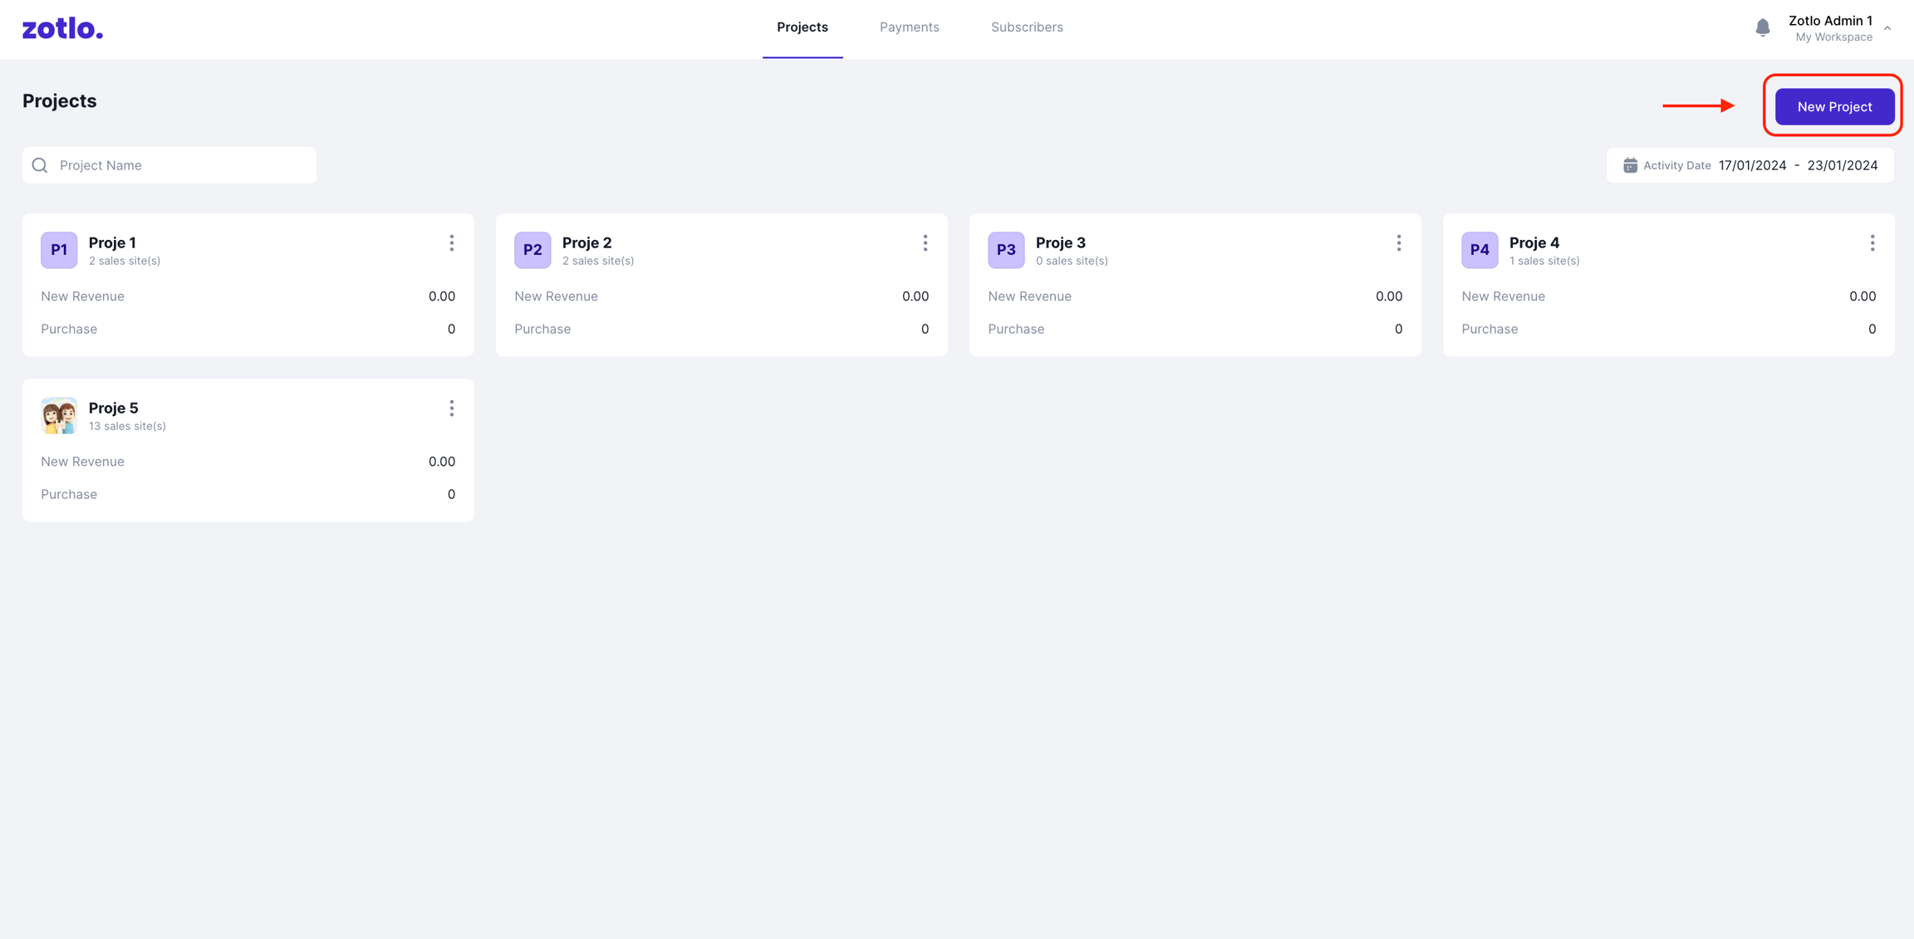Image resolution: width=1914 pixels, height=939 pixels.
Task: Open the Proje 4 project title
Action: pos(1534,242)
